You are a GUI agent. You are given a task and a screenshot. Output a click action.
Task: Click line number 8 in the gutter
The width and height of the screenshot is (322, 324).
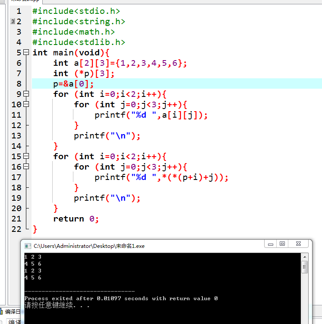click(19, 83)
